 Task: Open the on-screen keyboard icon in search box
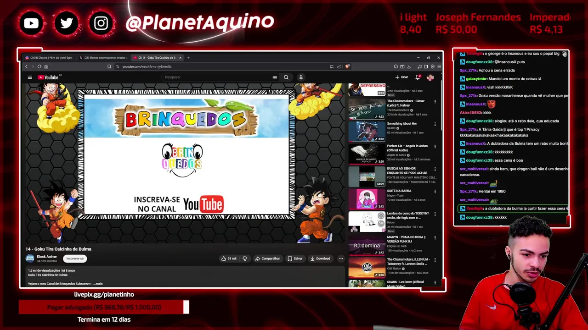point(275,77)
